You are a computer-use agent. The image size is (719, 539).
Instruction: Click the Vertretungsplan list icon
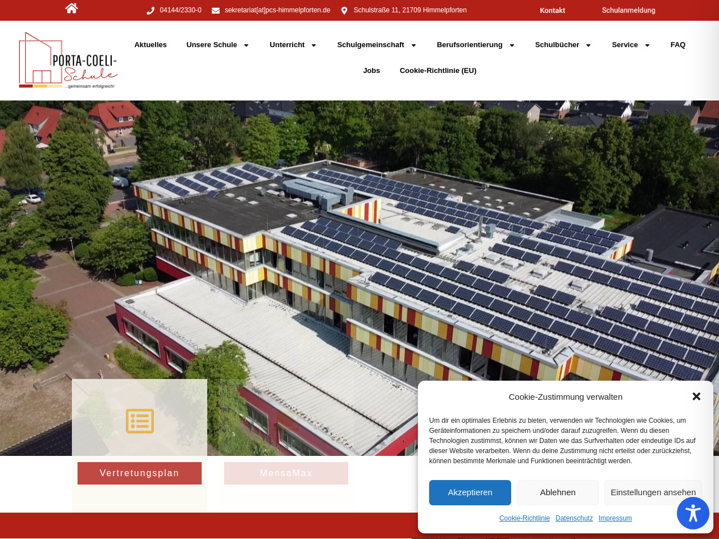pos(140,421)
